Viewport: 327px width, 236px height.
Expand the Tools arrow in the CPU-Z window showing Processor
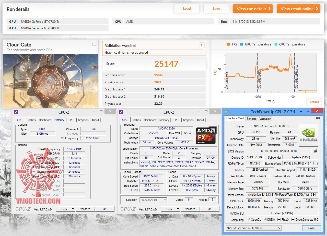pos(178,209)
